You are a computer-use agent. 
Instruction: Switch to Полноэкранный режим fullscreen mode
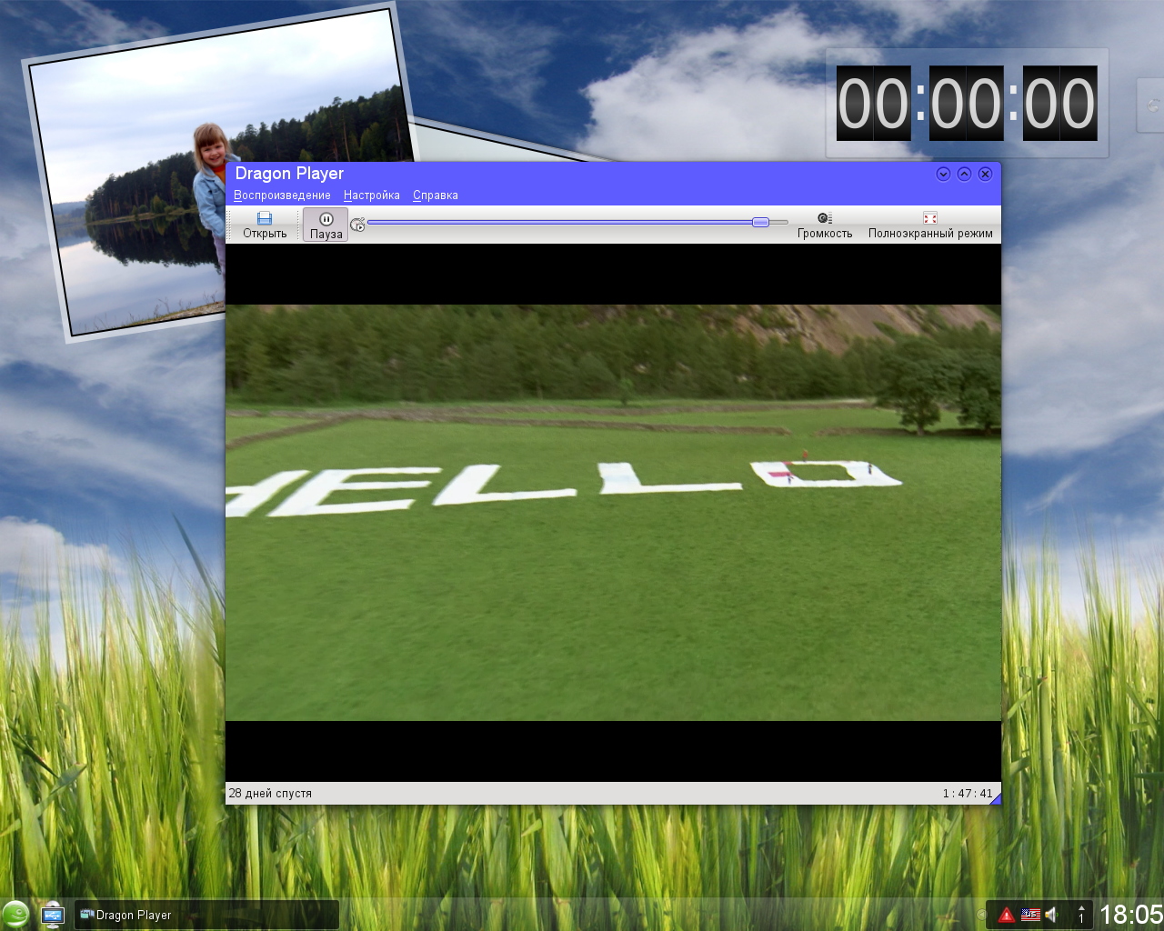[930, 225]
